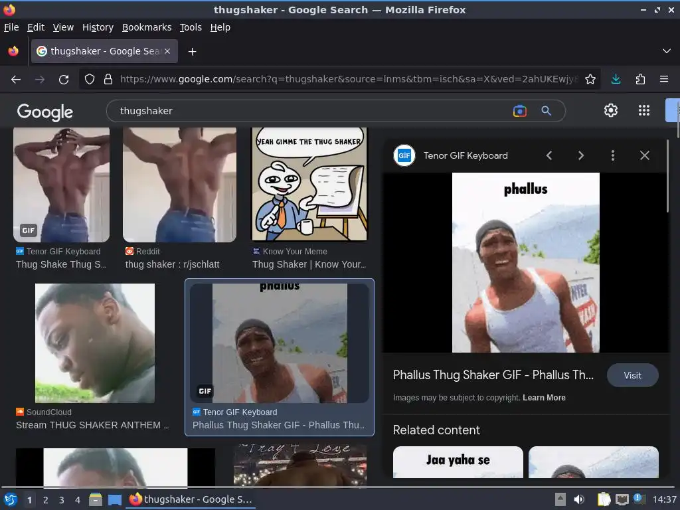
Task: Open Phallus Thug Shaker GIF title link
Action: point(493,375)
